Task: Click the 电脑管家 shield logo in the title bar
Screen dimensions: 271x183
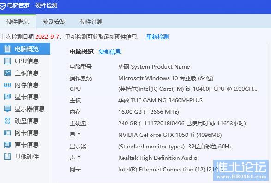Action: [2, 6]
